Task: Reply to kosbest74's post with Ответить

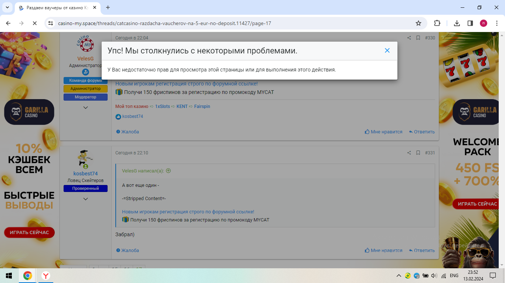Action: [422, 251]
